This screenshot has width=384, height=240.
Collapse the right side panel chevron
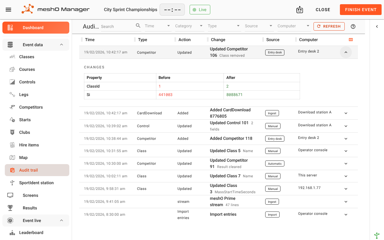[377, 26]
